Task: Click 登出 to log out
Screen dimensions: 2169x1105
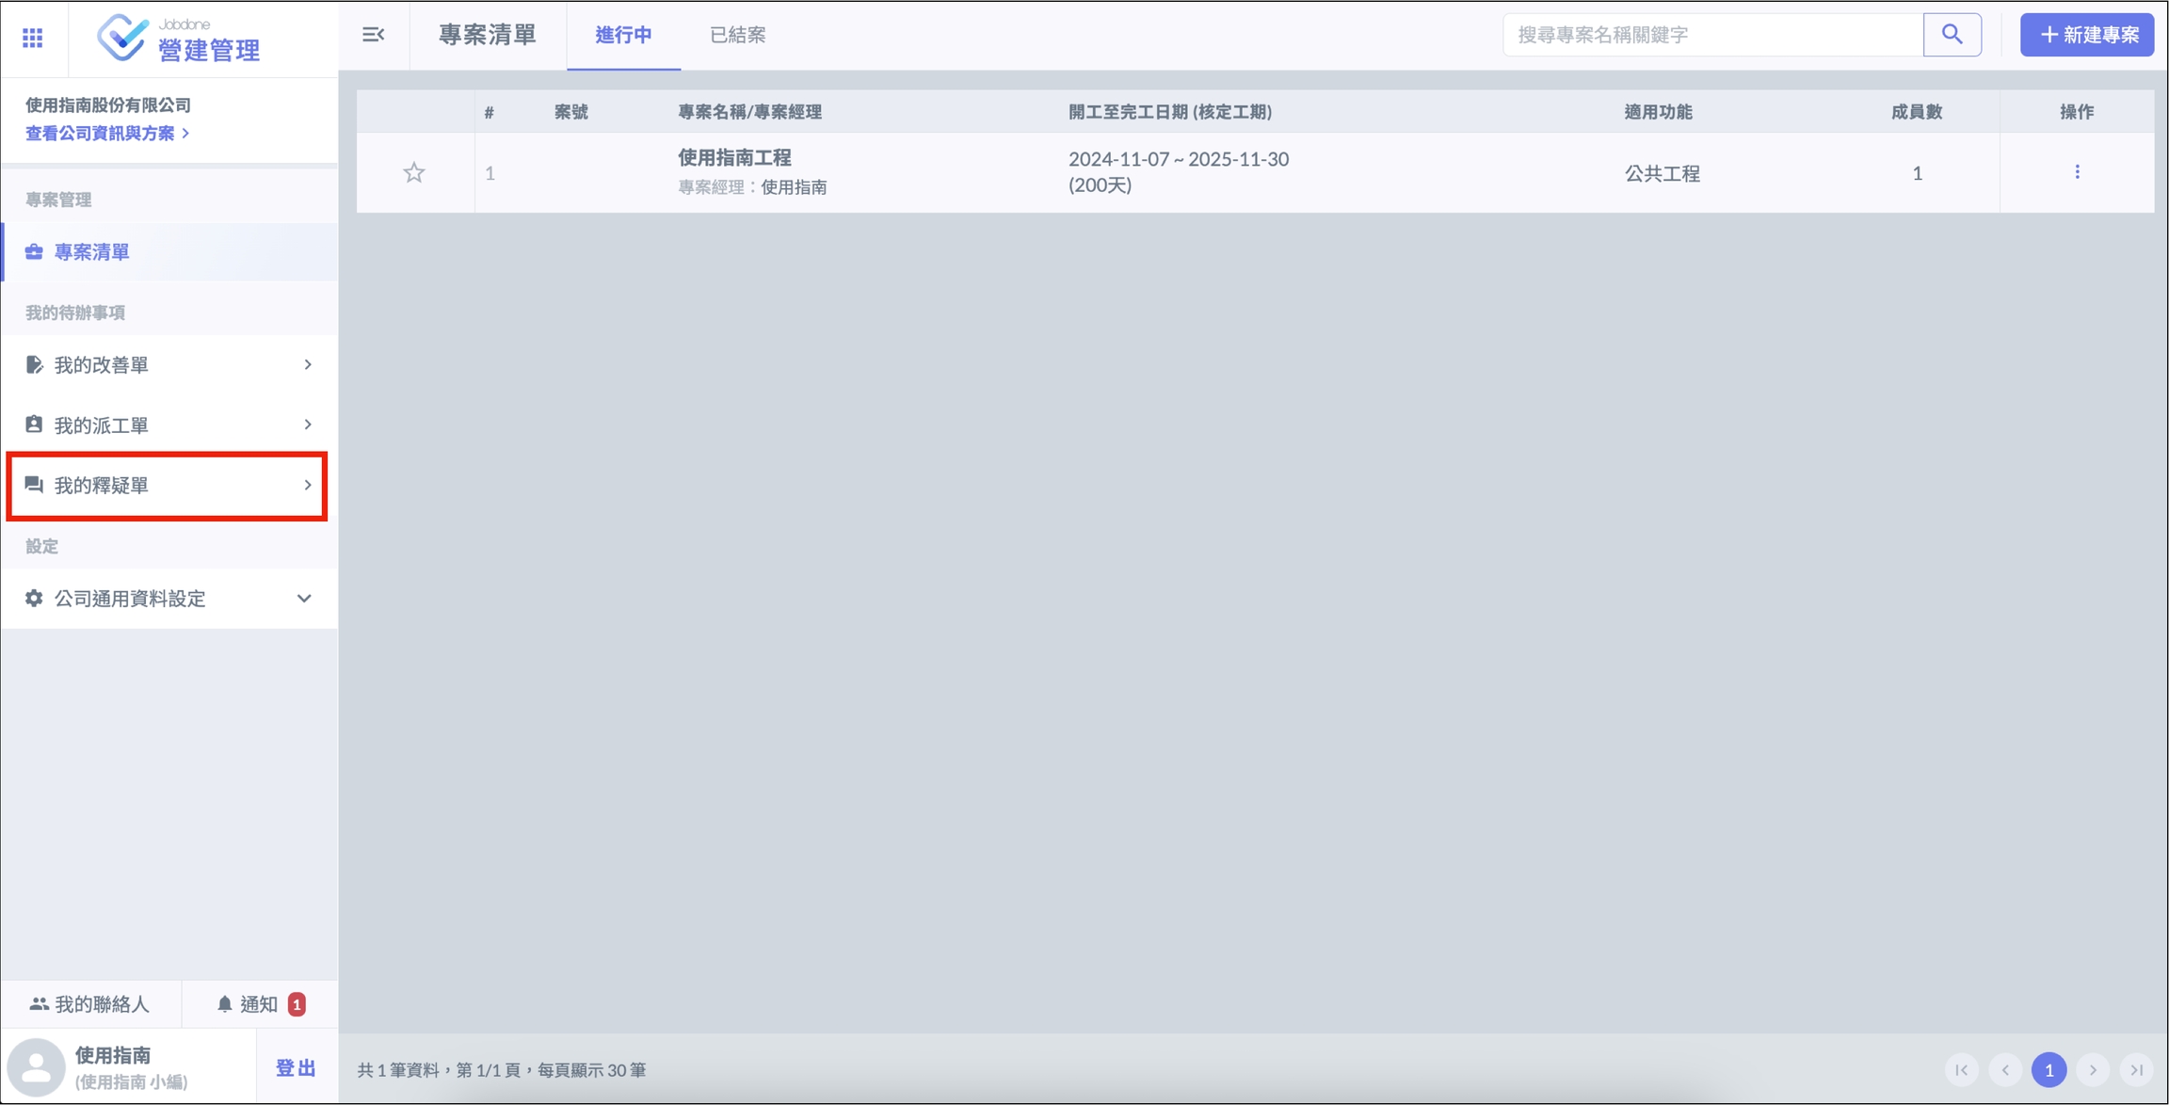Action: [x=295, y=1068]
